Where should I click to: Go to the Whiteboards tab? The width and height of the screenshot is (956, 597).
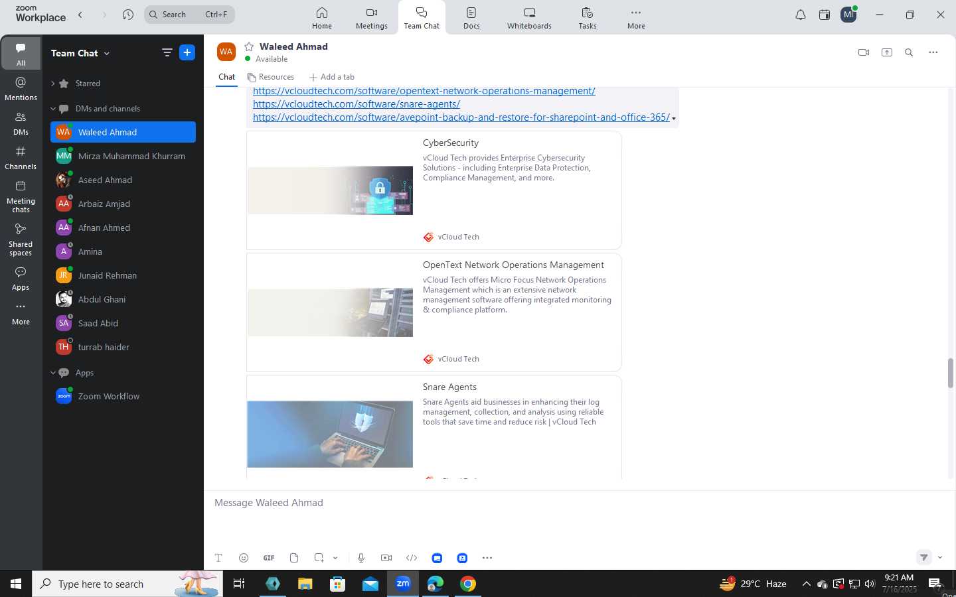coord(529,18)
